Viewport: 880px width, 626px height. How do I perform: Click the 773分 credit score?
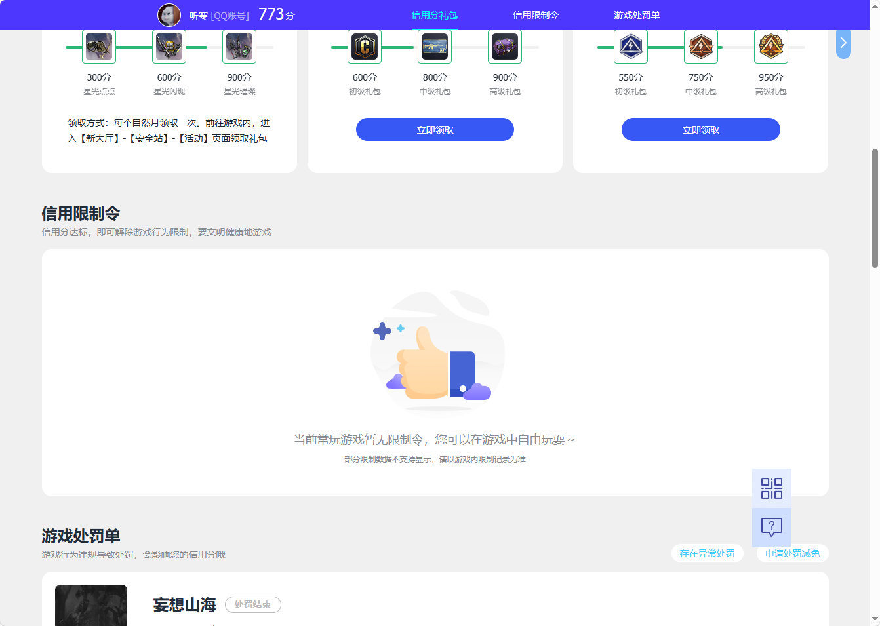(277, 14)
